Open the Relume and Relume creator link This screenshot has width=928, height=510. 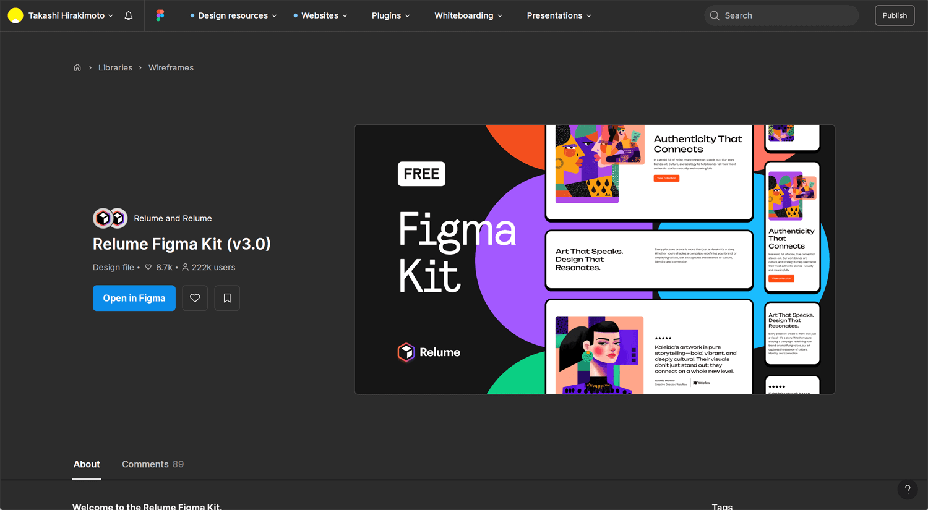(173, 218)
